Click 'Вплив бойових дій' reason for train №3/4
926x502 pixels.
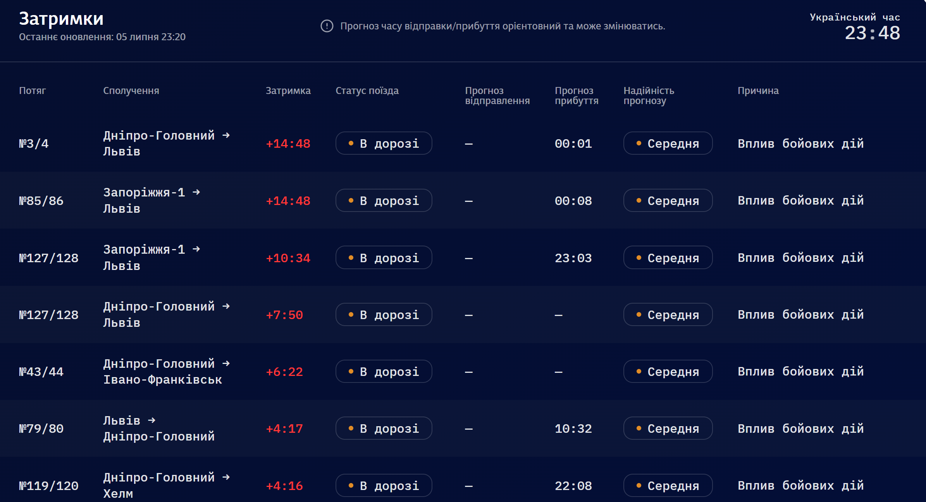(x=801, y=143)
